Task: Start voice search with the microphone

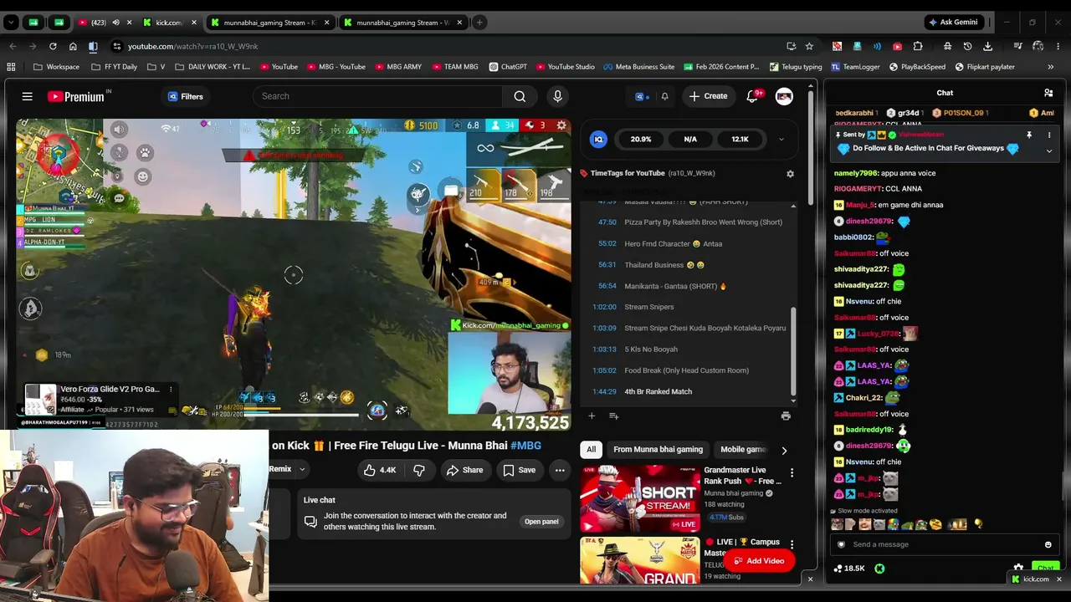Action: pos(557,96)
